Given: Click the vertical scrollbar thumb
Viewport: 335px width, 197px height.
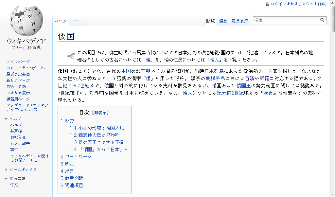Looking at the screenshot, I should point(332,19).
